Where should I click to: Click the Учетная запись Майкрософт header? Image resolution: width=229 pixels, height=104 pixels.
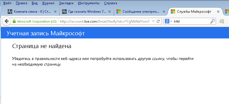[x=46, y=33]
